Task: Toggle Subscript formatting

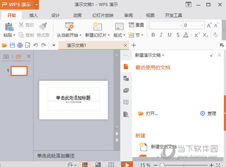Action: pyautogui.click(x=205, y=35)
